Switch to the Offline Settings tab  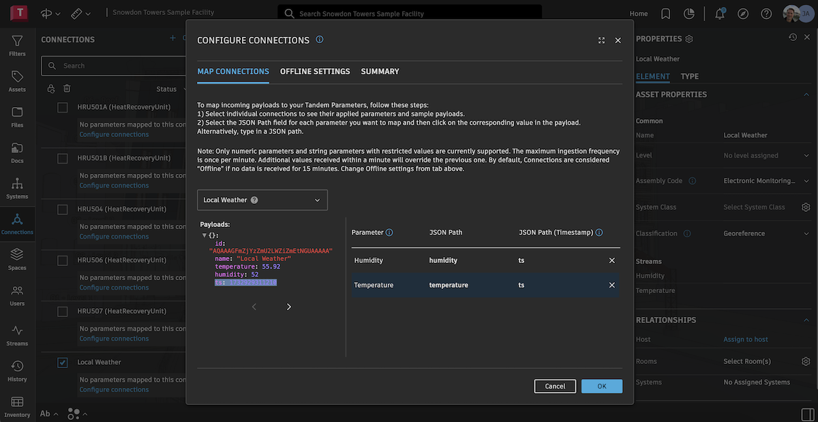(x=315, y=72)
